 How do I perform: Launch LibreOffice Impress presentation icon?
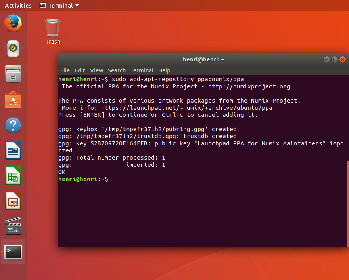point(13,201)
